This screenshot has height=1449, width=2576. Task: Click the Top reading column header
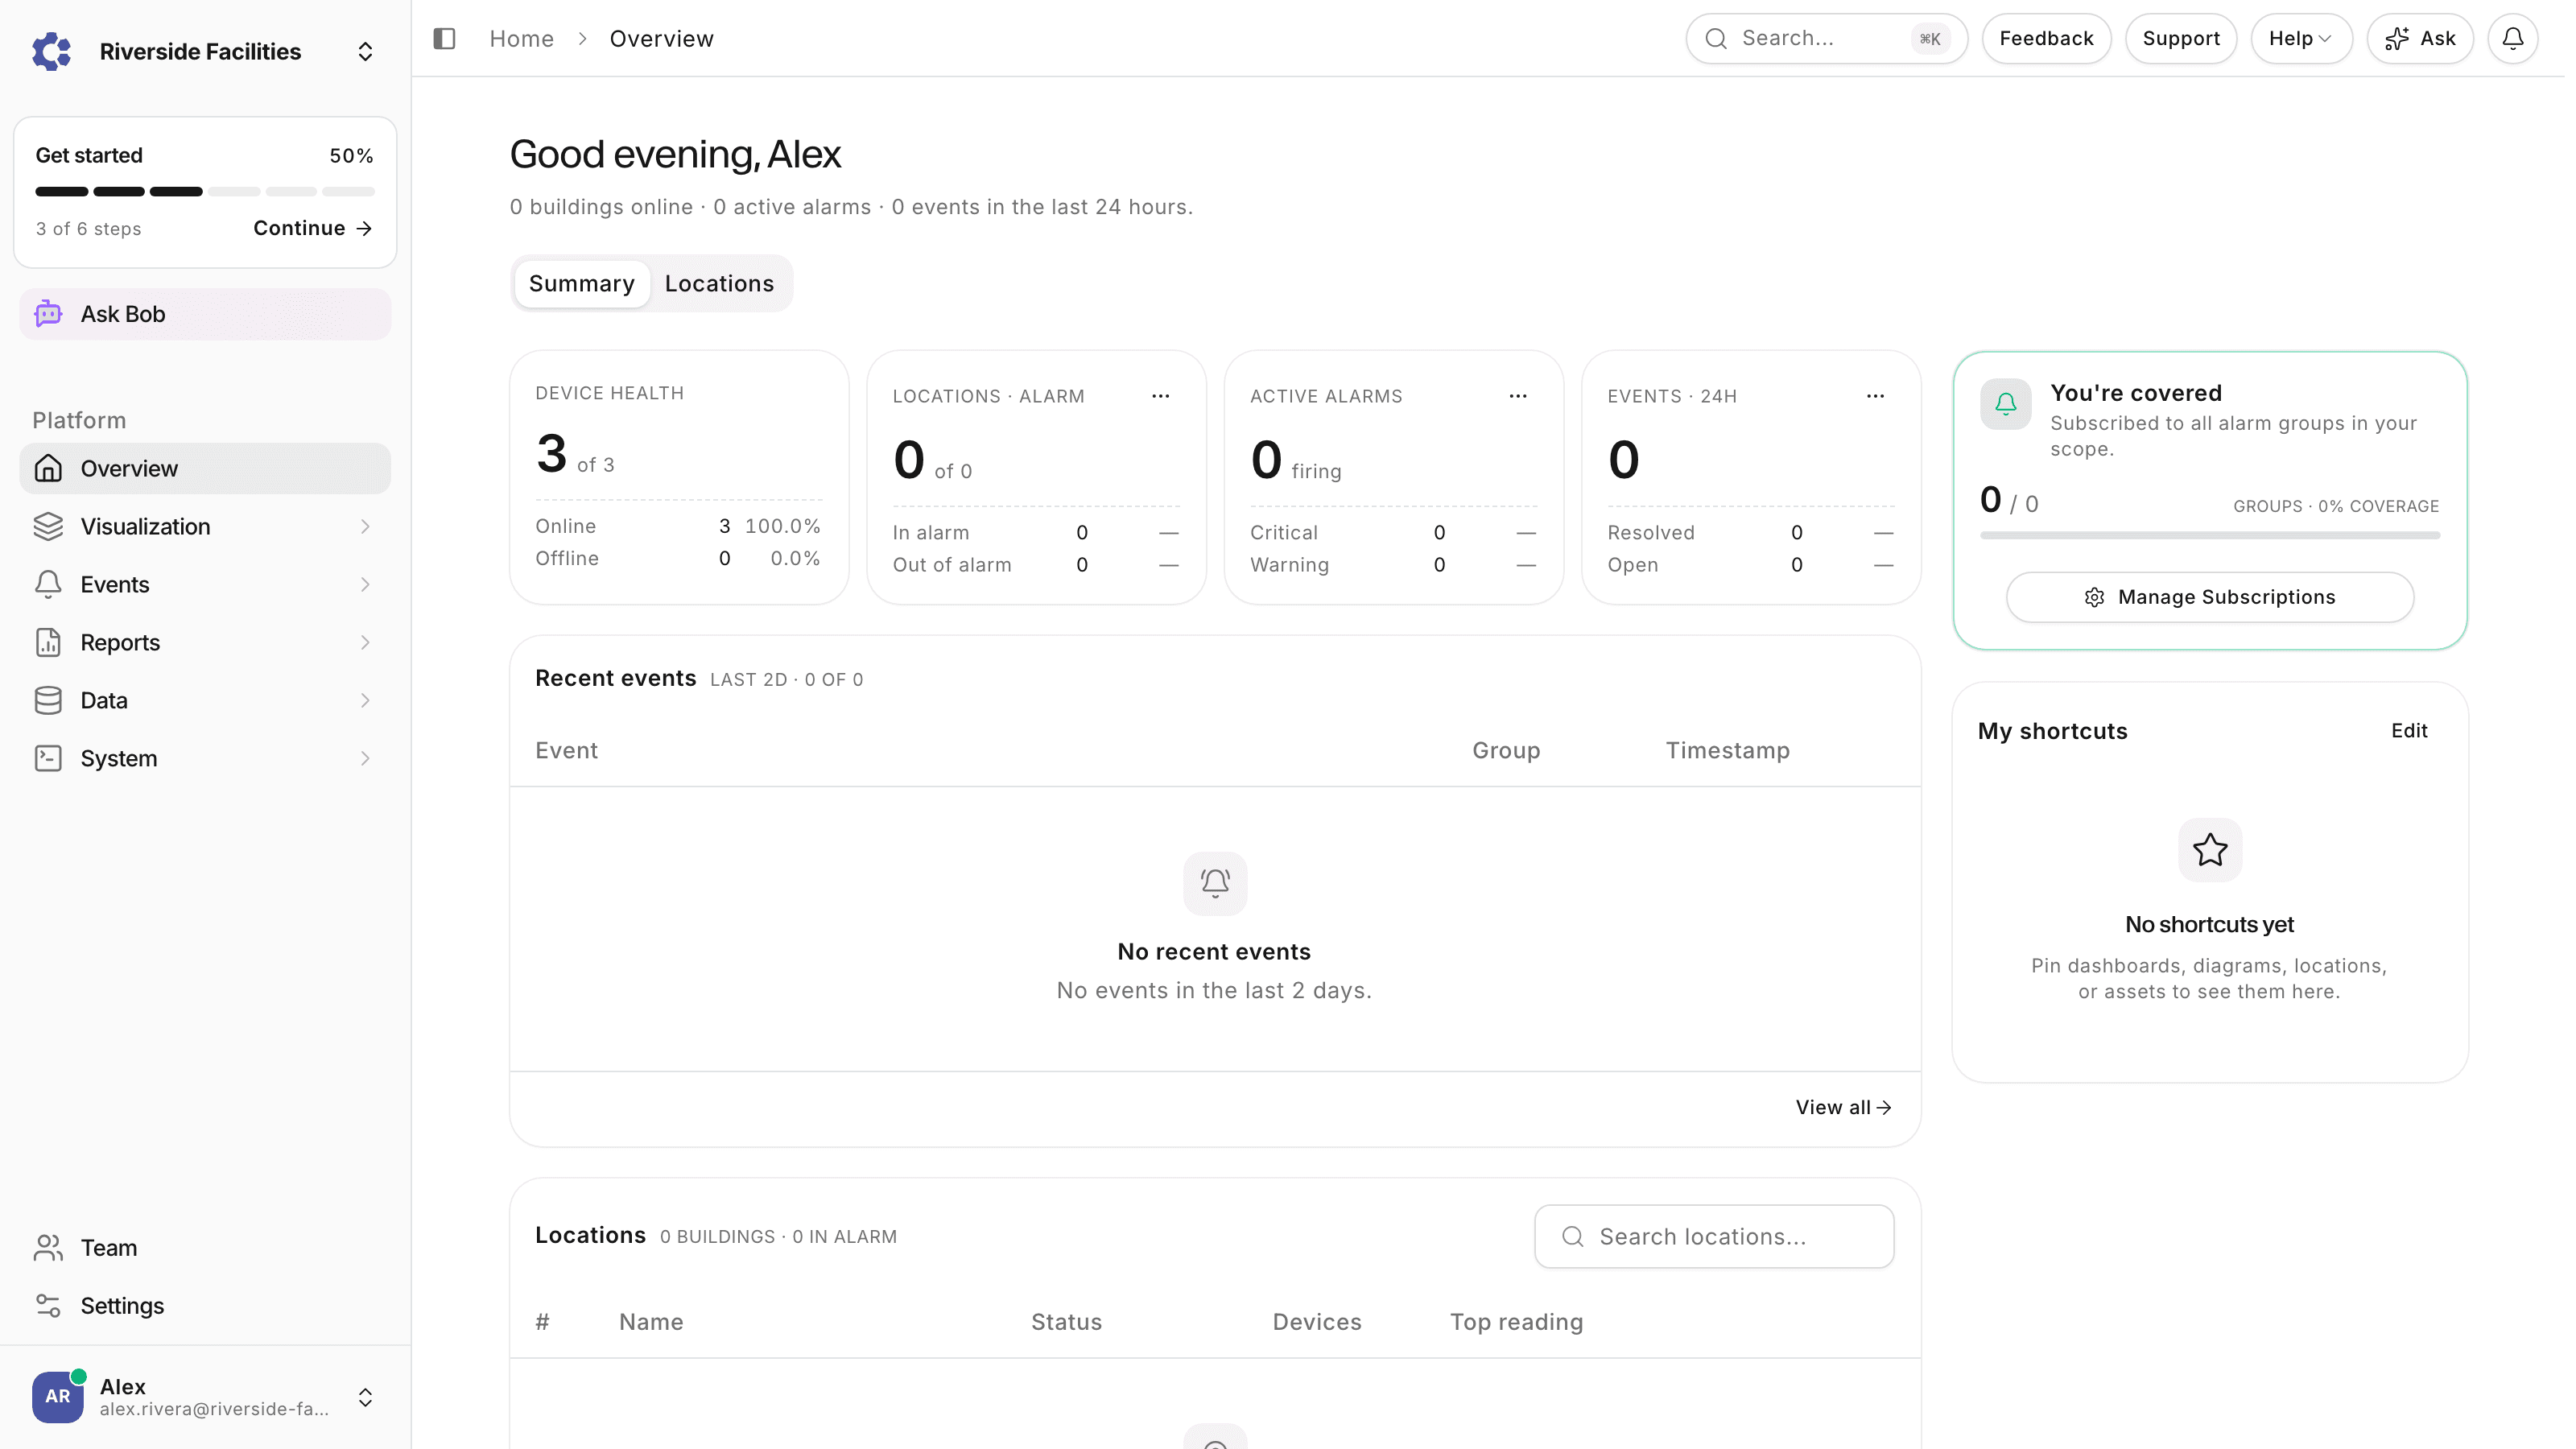(x=1516, y=1321)
